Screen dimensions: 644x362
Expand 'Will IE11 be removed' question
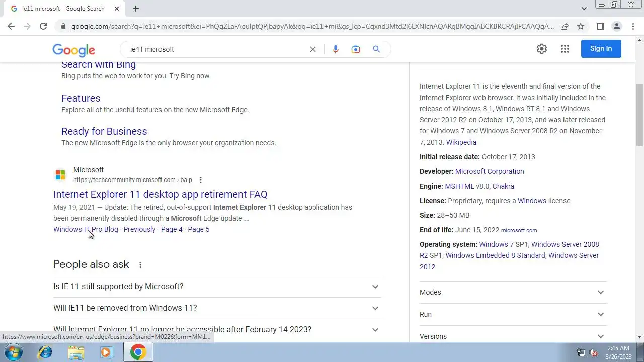[217, 308]
